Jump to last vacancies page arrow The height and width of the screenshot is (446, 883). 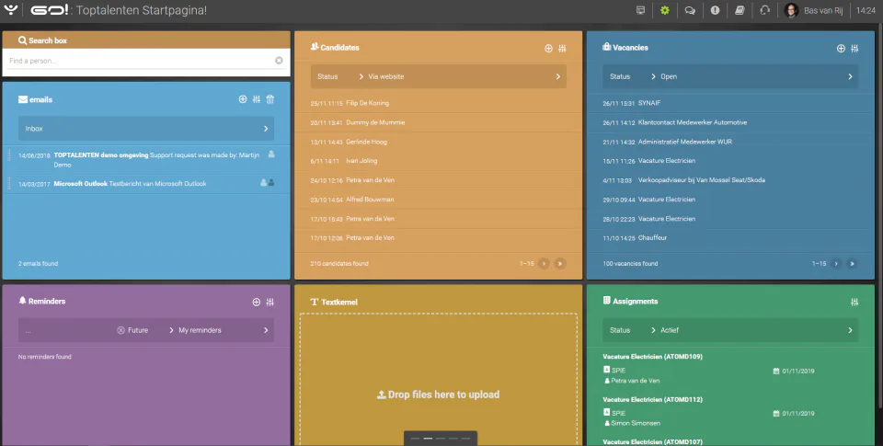tap(852, 264)
